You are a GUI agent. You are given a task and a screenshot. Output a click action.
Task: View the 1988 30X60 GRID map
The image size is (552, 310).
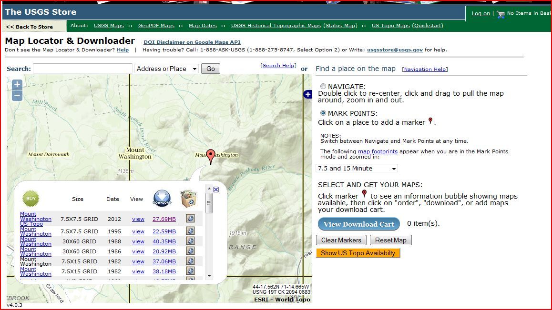[138, 241]
